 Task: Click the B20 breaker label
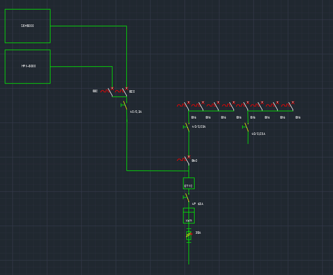(132, 91)
